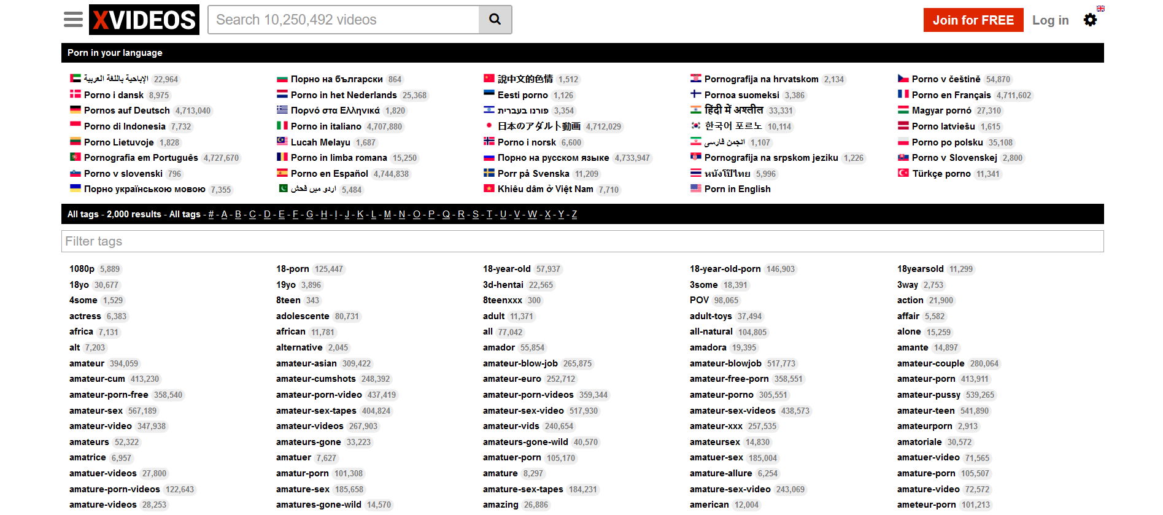This screenshot has height=515, width=1163.
Task: Select the Korean language link
Action: coord(733,126)
